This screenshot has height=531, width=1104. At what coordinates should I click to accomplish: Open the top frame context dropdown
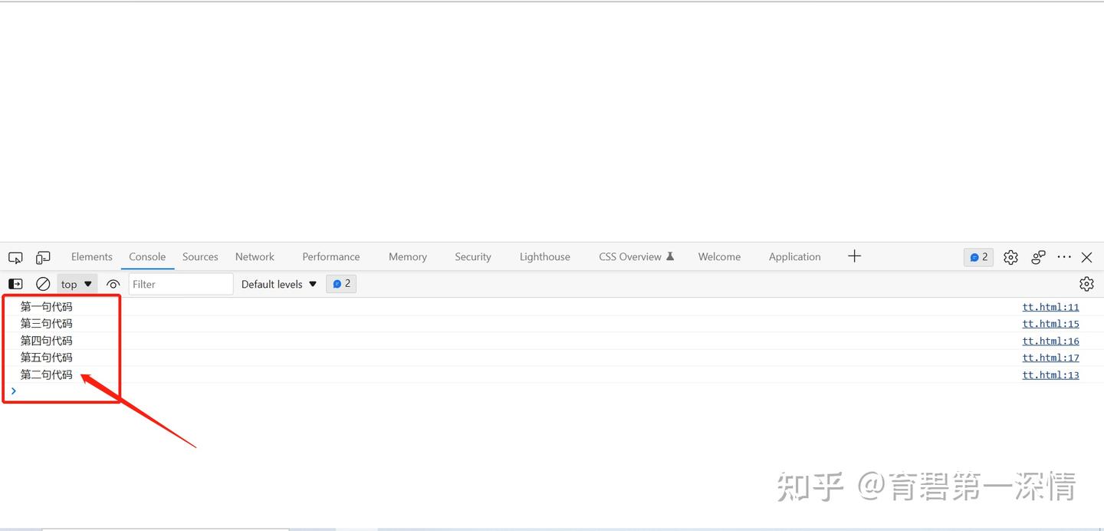[x=77, y=283]
